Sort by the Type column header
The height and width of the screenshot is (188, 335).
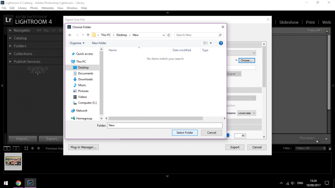pos(205,50)
